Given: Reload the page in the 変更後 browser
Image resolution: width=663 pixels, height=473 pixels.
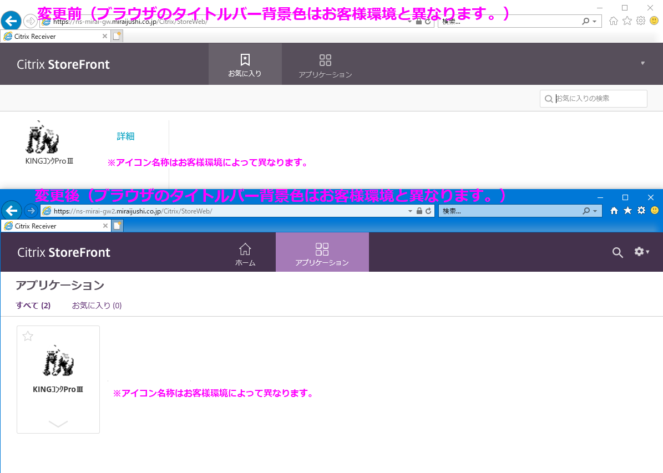Looking at the screenshot, I should (428, 211).
